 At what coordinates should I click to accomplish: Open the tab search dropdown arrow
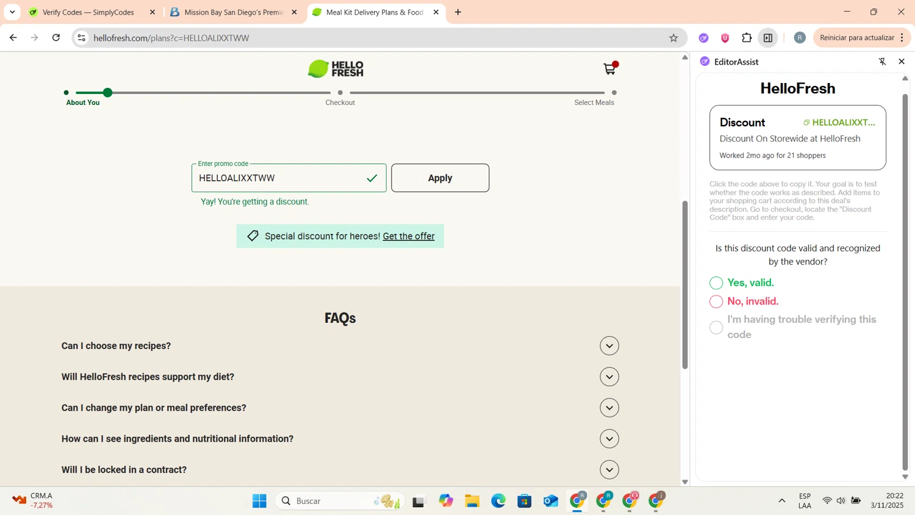click(12, 12)
